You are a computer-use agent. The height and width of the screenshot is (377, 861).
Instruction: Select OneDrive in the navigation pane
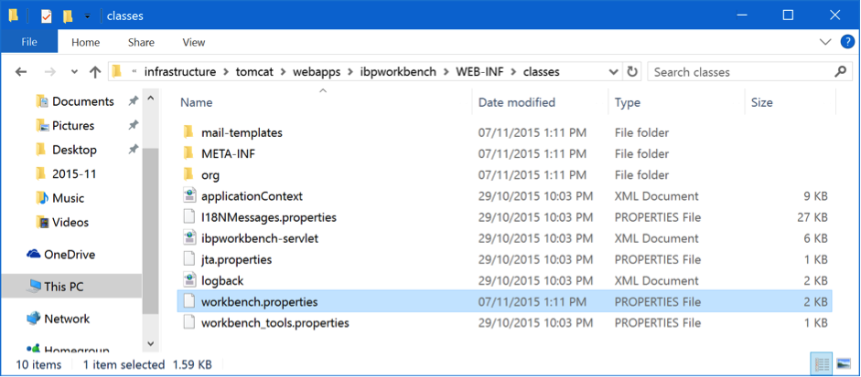(x=70, y=255)
